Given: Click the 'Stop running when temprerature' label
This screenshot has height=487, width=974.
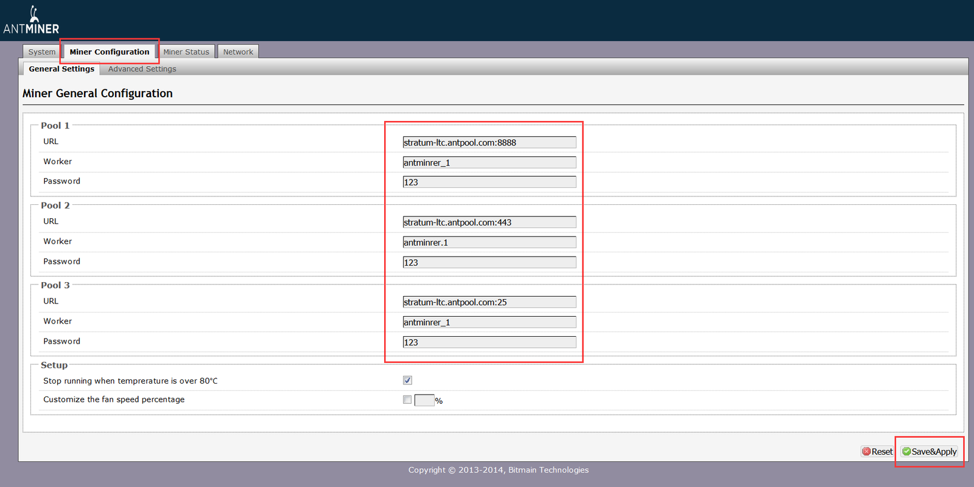Looking at the screenshot, I should pos(130,381).
